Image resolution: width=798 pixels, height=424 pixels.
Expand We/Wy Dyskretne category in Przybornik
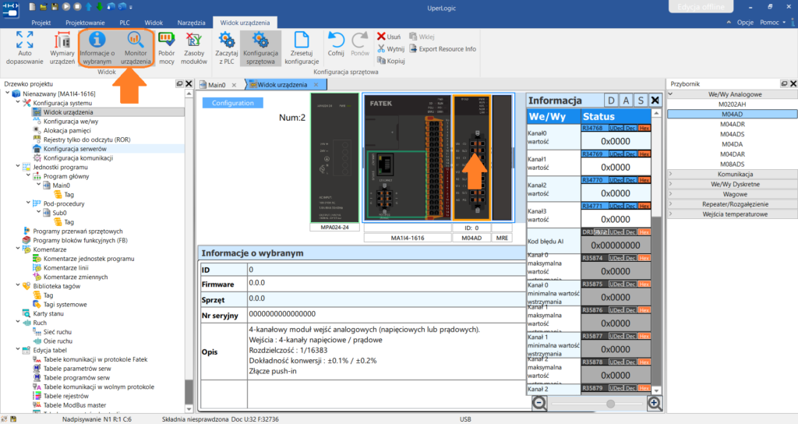pos(732,184)
